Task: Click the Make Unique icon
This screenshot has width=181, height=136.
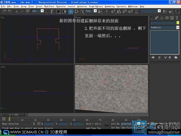Action: 165,57
